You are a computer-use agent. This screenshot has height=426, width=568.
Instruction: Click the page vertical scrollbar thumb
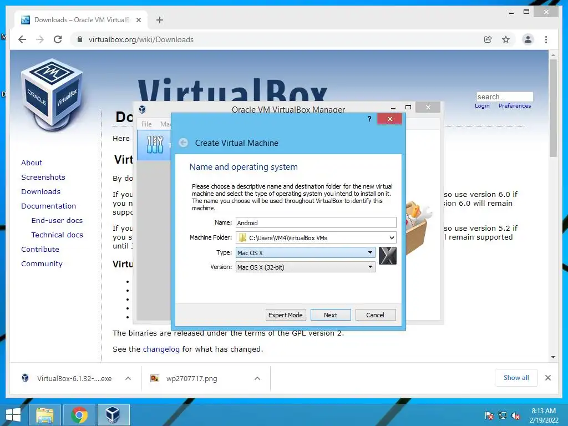(553, 108)
